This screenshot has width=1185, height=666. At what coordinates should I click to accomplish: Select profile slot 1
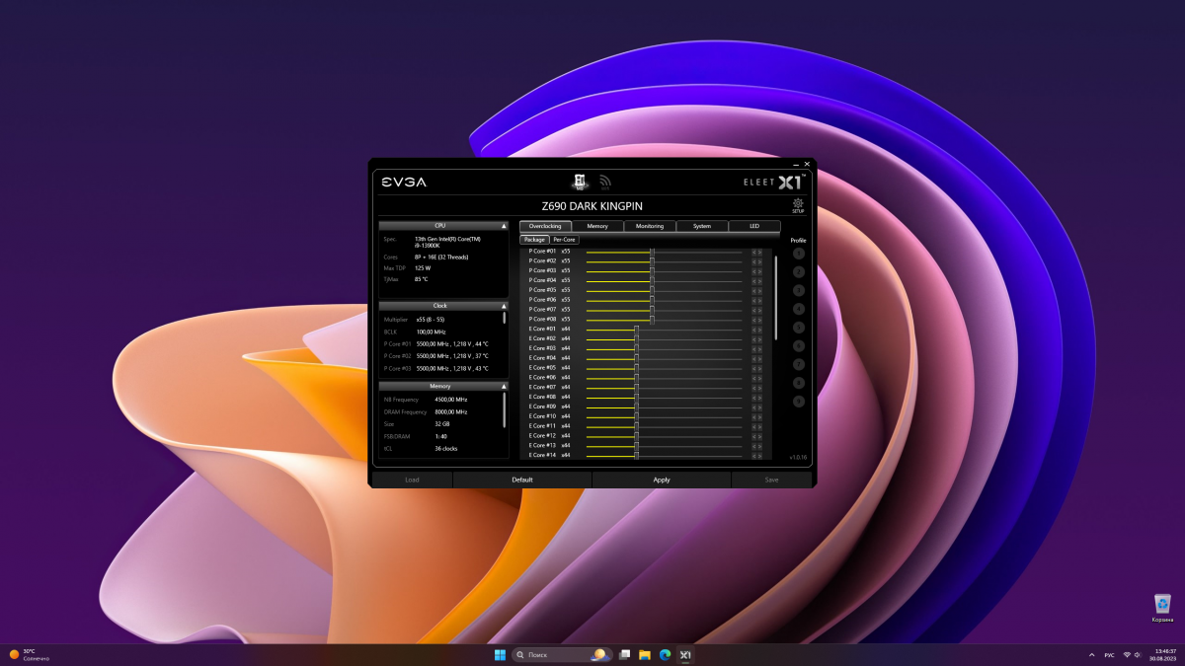pos(799,254)
